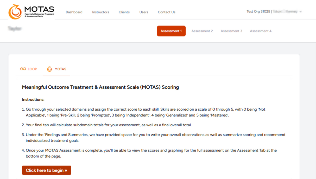Open the Dashboard page

click(74, 12)
